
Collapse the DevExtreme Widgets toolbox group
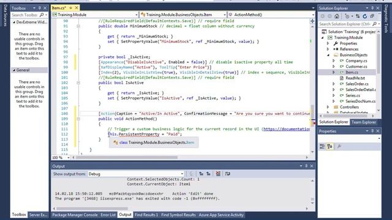click(x=14, y=22)
